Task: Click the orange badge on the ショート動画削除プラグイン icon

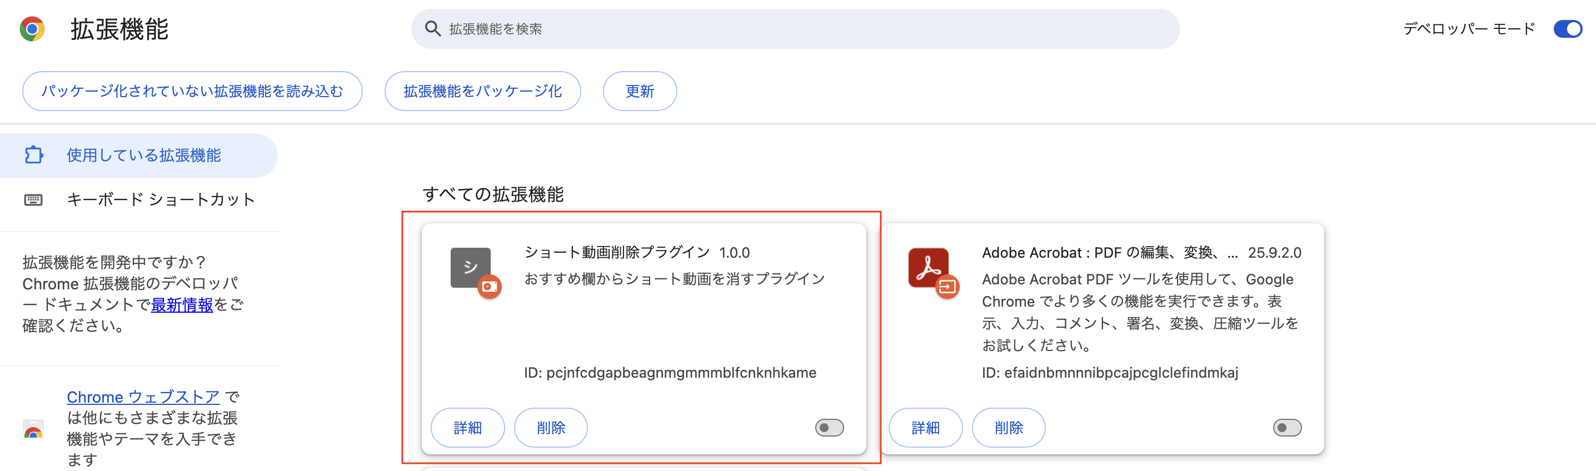Action: click(490, 287)
